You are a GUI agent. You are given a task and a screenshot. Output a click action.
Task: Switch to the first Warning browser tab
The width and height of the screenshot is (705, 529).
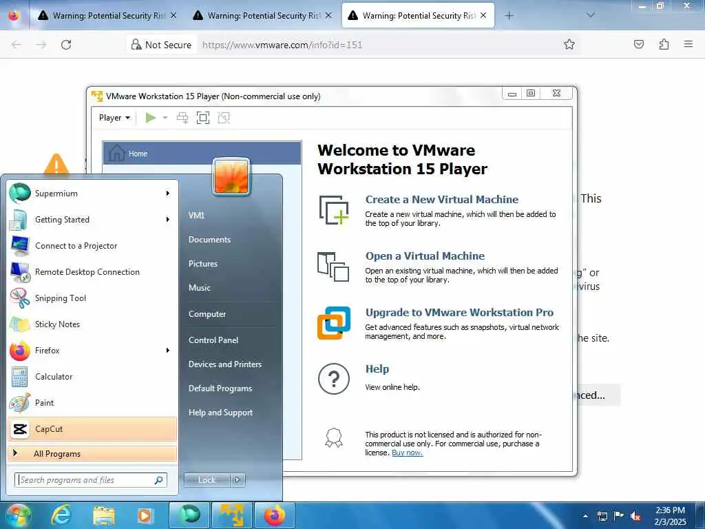coord(108,16)
